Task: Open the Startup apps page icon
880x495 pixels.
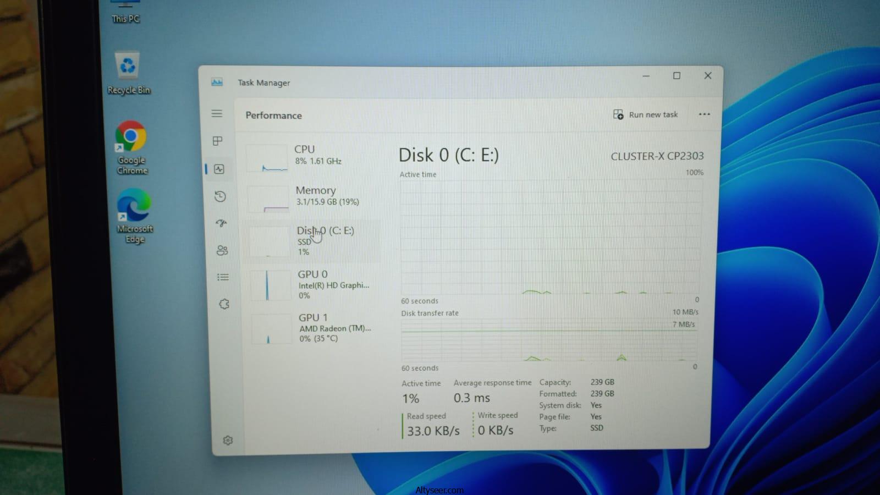Action: pyautogui.click(x=221, y=223)
